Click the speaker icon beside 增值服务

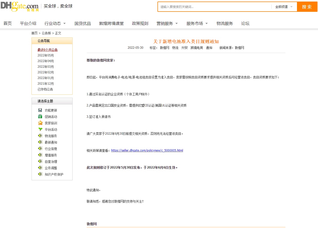(40, 155)
